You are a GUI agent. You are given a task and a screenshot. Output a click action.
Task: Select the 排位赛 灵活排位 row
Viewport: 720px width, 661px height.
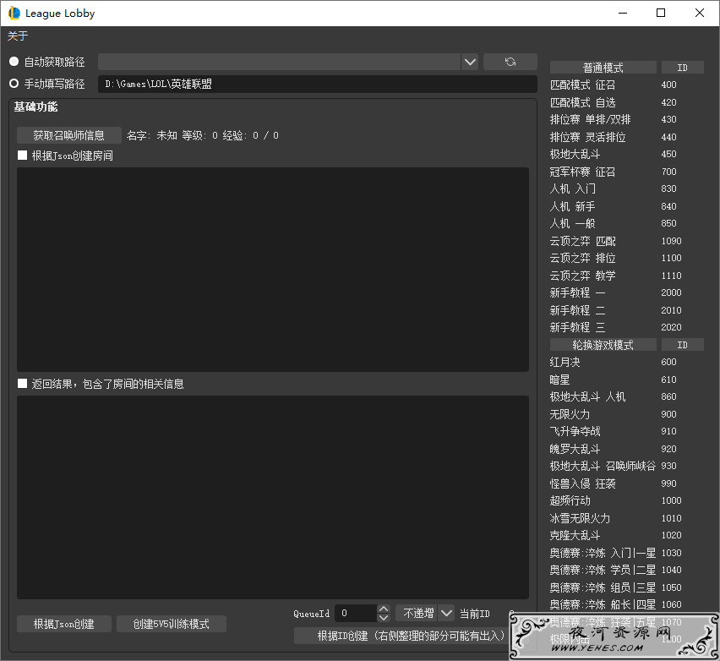coord(627,137)
